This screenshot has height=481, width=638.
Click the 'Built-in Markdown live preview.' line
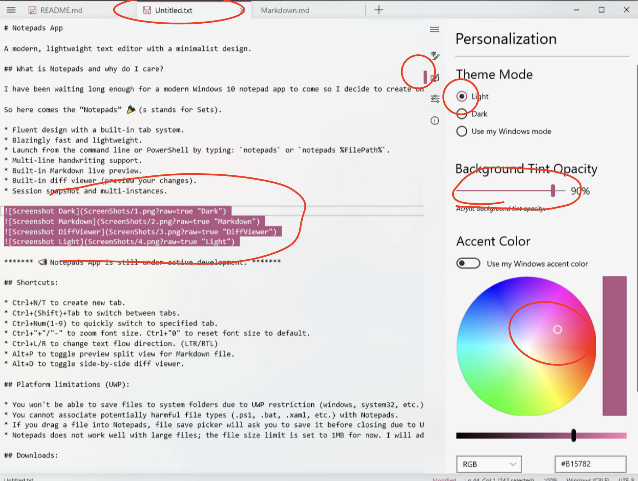(x=73, y=171)
